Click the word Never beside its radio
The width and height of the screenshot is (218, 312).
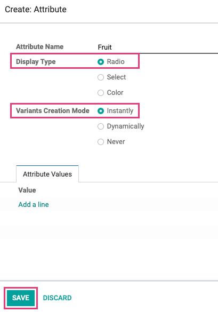116,142
